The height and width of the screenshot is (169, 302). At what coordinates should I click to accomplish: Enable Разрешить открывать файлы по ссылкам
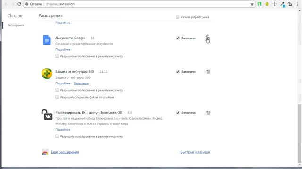pos(57,97)
